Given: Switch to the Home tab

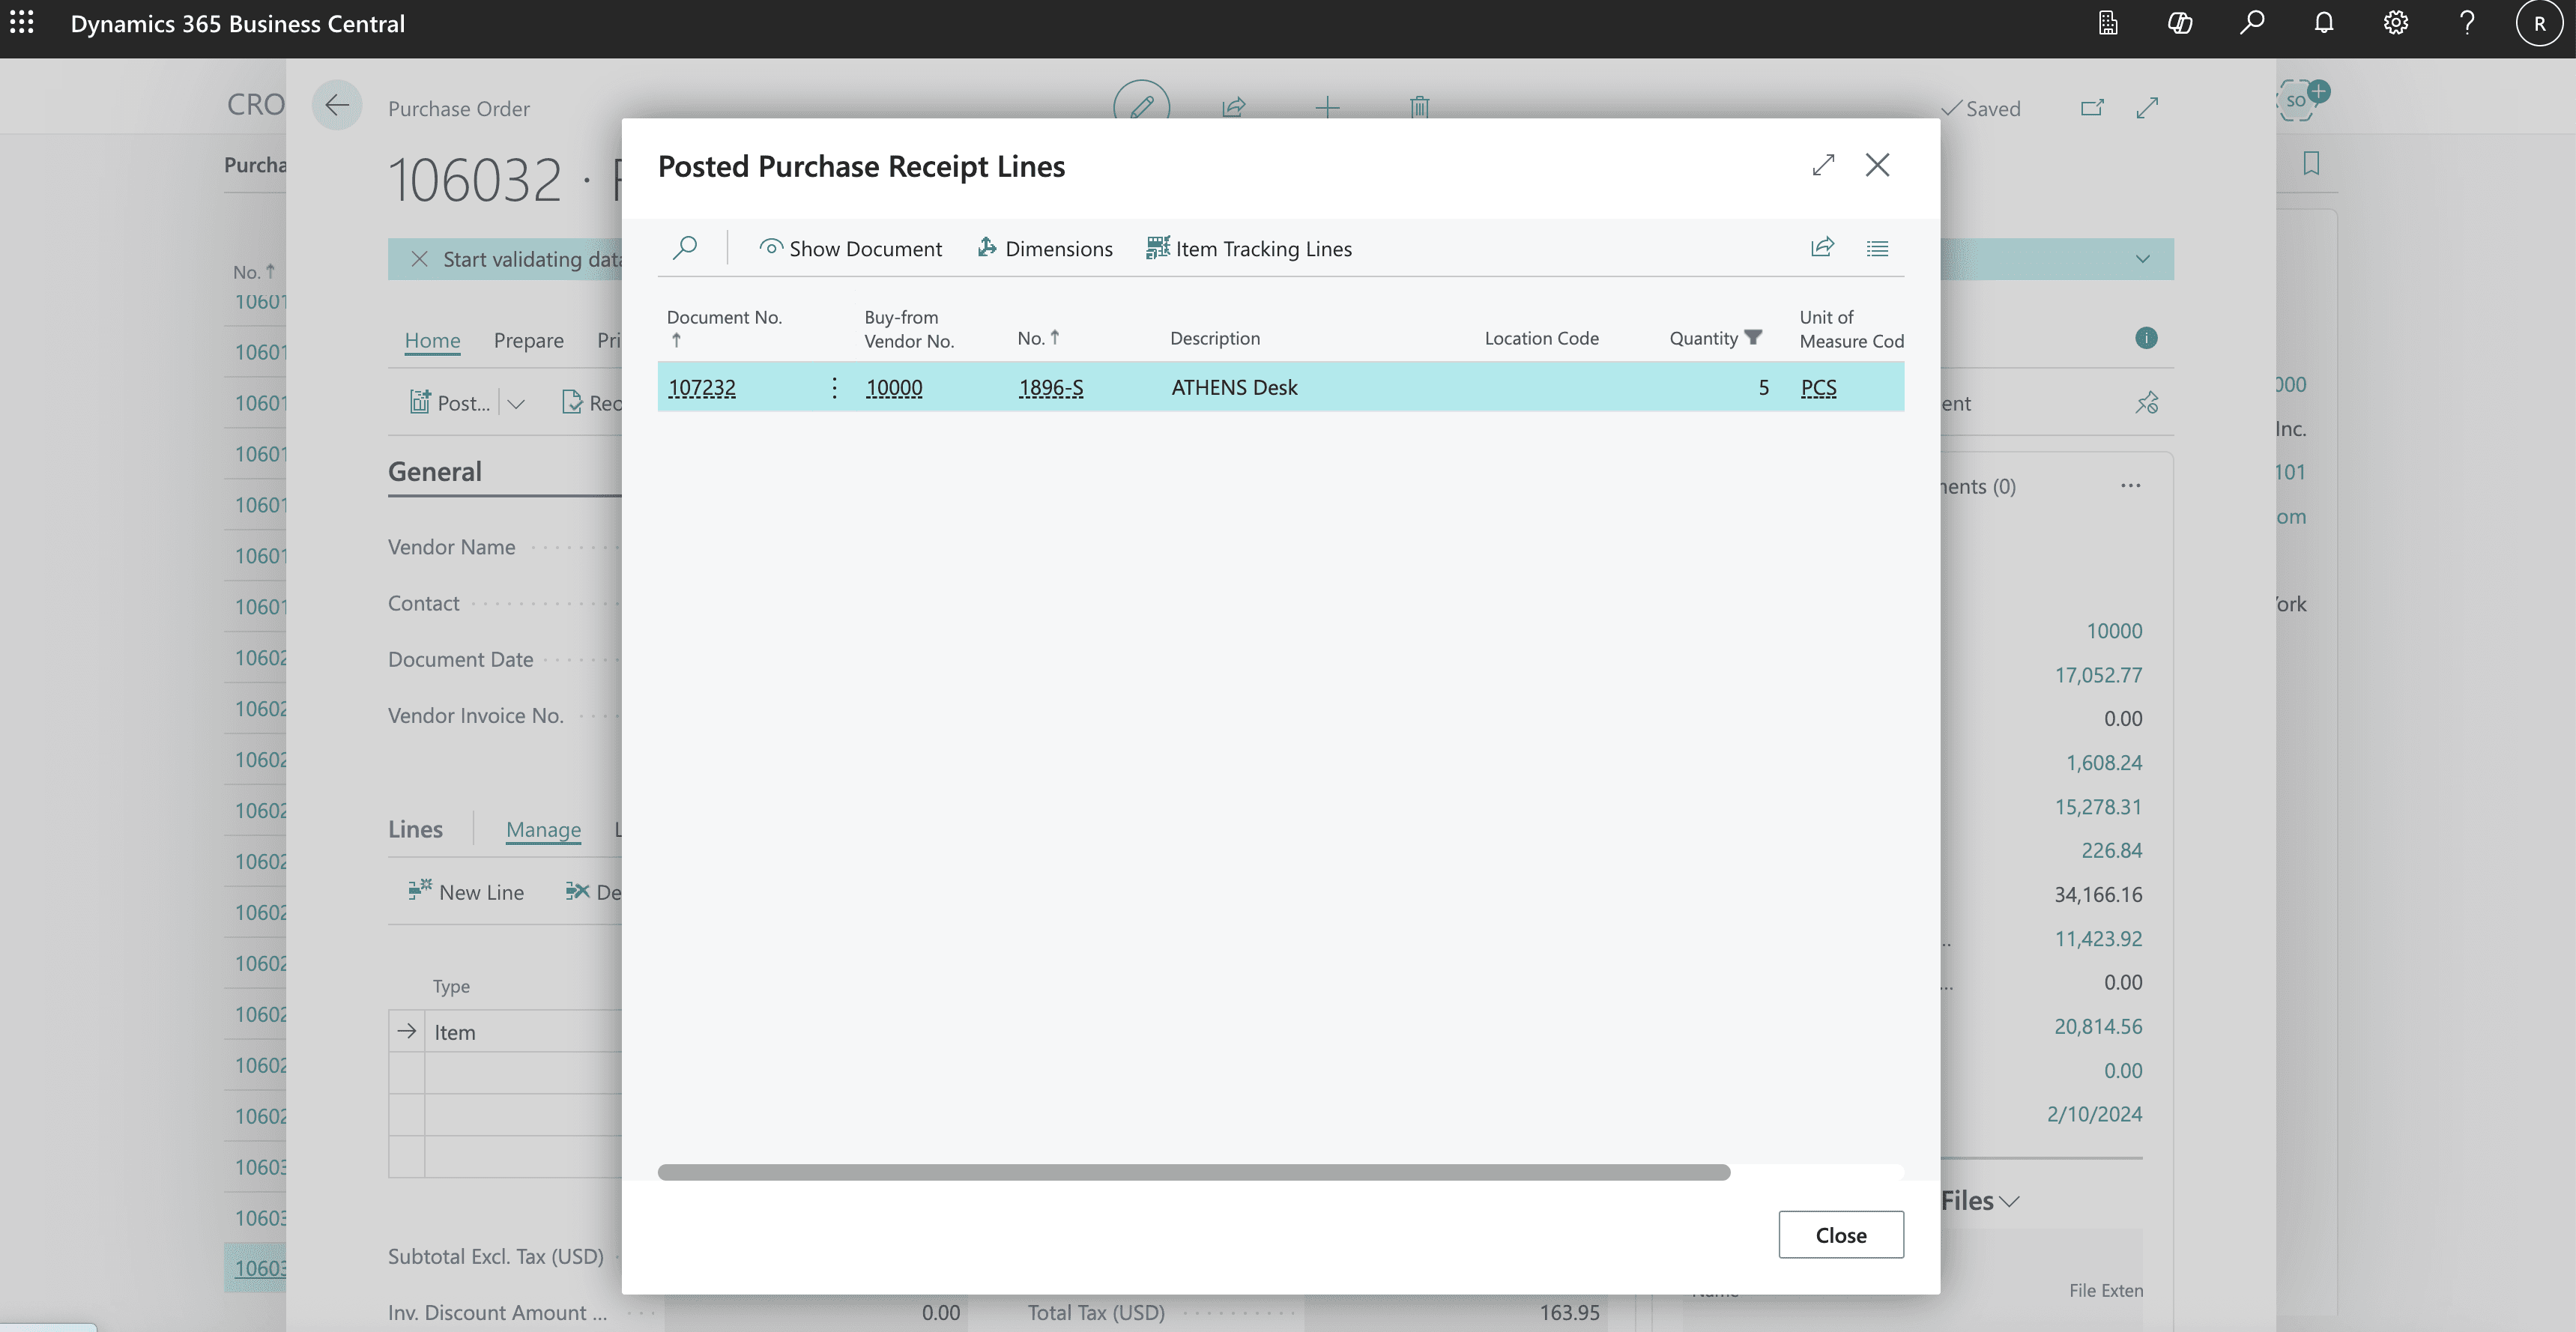Looking at the screenshot, I should click(x=432, y=340).
